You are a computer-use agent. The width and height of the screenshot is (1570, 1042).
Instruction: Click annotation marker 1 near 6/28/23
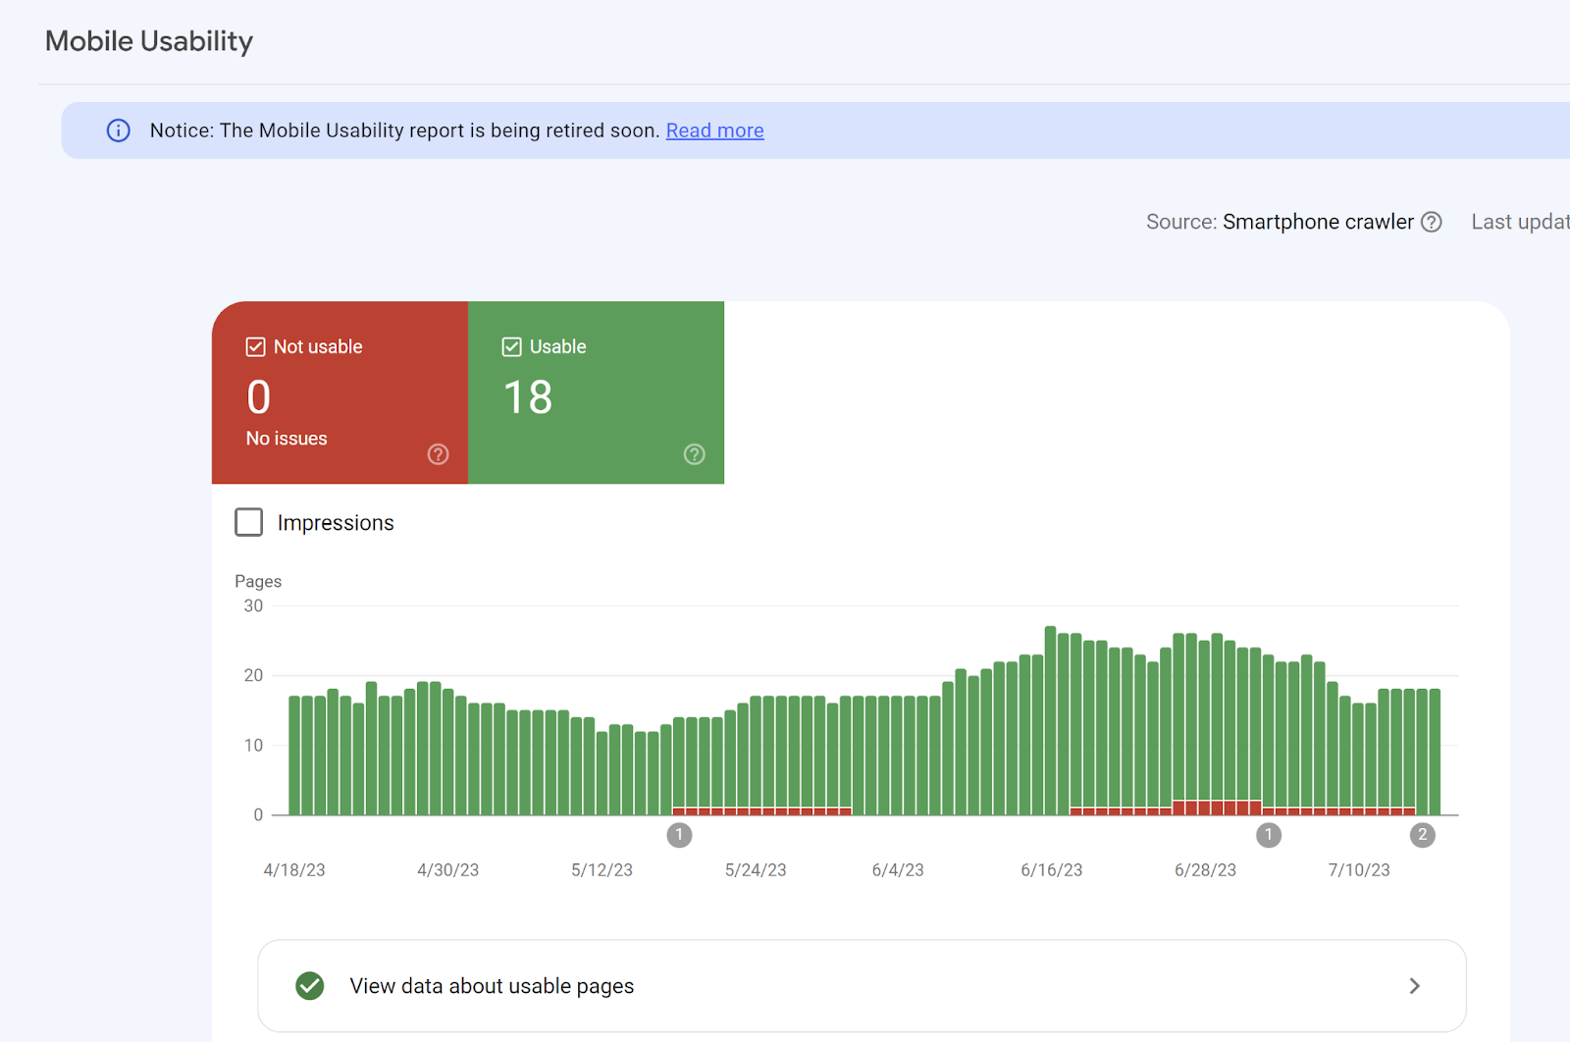click(x=1269, y=835)
